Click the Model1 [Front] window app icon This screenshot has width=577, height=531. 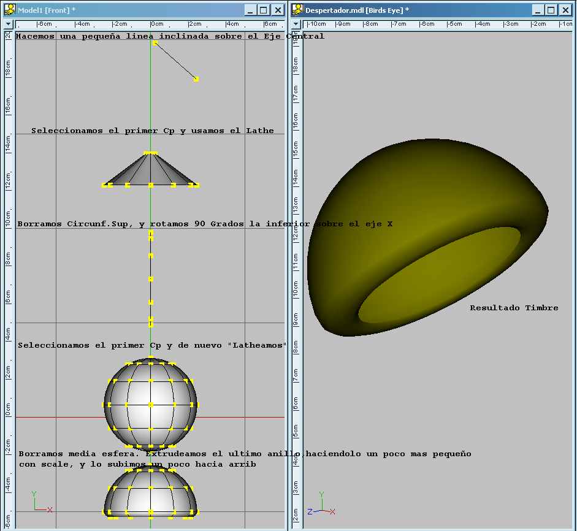(x=10, y=10)
